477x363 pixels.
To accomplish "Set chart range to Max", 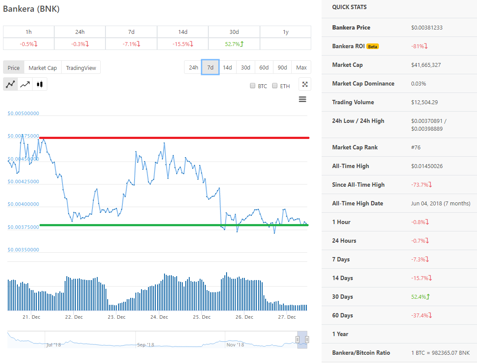I will [301, 67].
